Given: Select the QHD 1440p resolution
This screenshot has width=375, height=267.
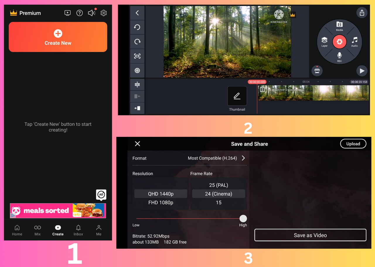Looking at the screenshot, I should tap(161, 193).
